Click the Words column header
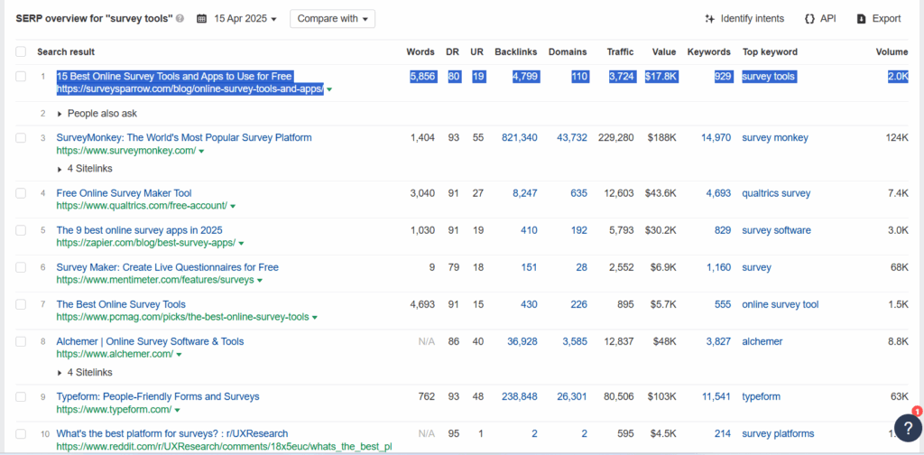 (420, 51)
